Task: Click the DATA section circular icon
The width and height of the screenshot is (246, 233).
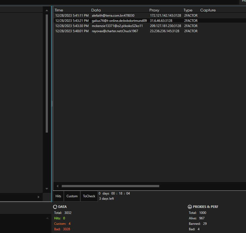Action: click(55, 207)
